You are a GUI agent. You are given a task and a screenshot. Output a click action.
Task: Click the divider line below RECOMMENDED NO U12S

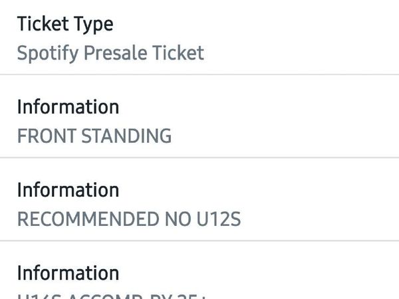(199, 241)
